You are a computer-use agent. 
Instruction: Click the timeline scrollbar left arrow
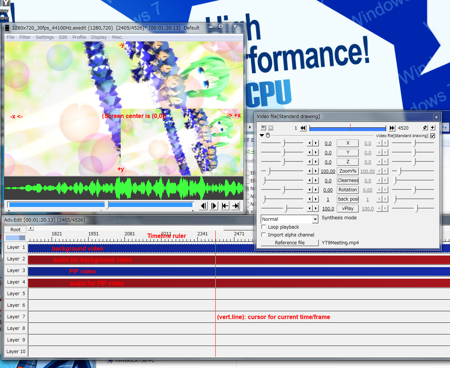31,228
